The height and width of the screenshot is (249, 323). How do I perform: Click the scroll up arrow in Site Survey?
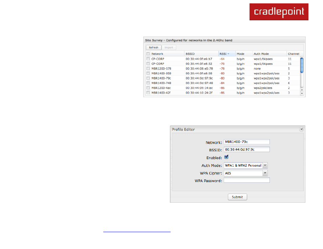tap(302, 90)
